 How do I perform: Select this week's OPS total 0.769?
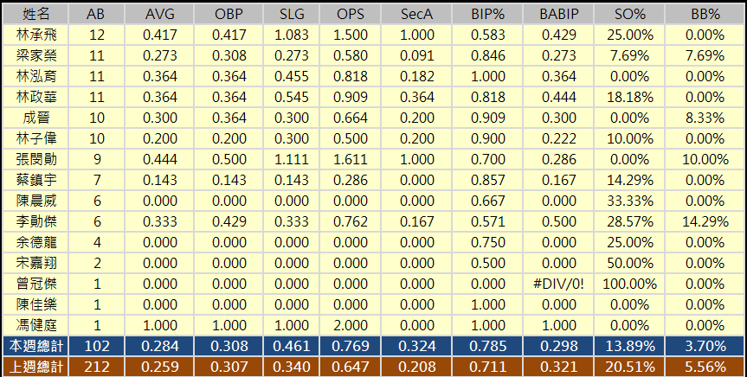(x=351, y=346)
